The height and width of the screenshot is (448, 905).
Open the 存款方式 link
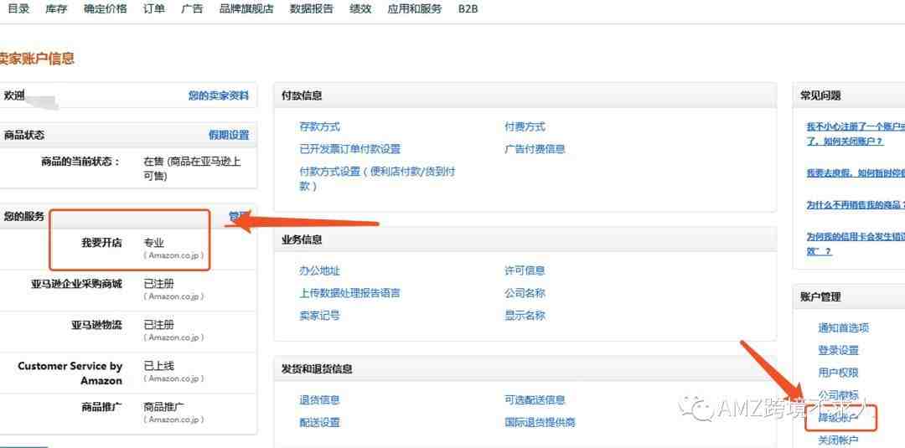pos(320,126)
